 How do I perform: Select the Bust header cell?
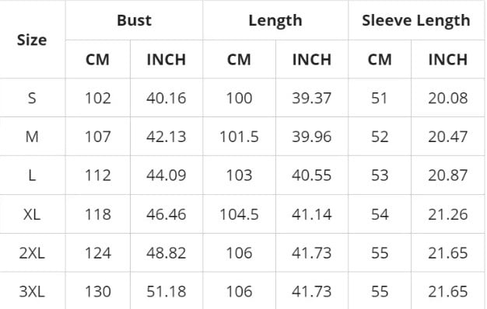(134, 20)
